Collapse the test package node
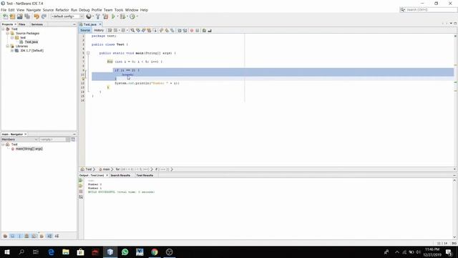The height and width of the screenshot is (258, 458). (12, 37)
